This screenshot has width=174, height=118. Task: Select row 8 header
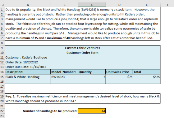[x=2, y=43]
